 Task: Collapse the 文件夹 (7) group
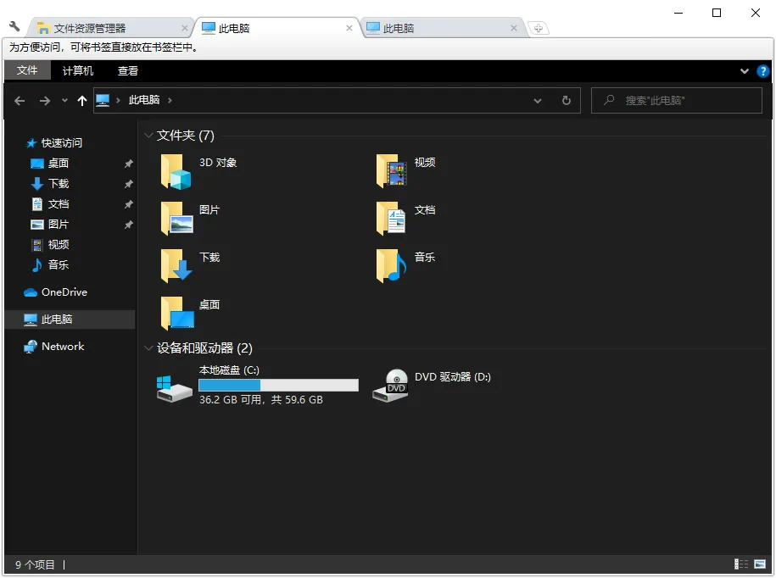[148, 136]
